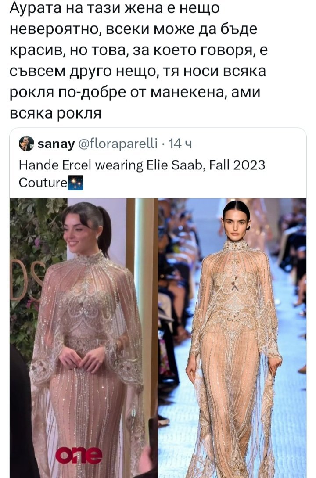Click the tweet line 'рокля по-добре от манекена, ами'
The width and height of the screenshot is (316, 478).
135,92
